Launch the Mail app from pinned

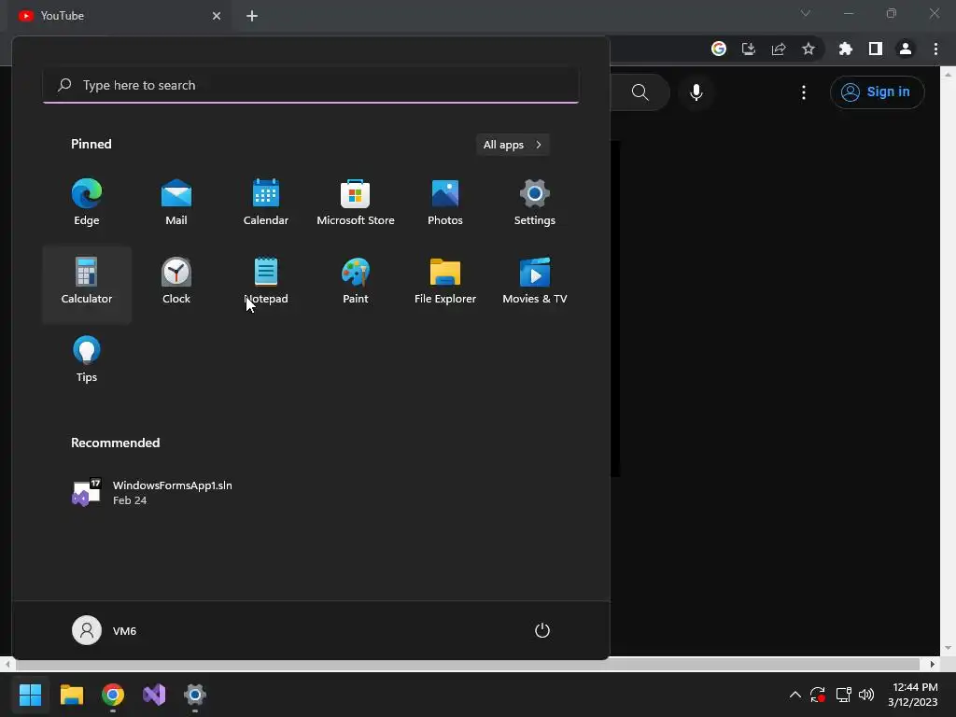pos(176,203)
